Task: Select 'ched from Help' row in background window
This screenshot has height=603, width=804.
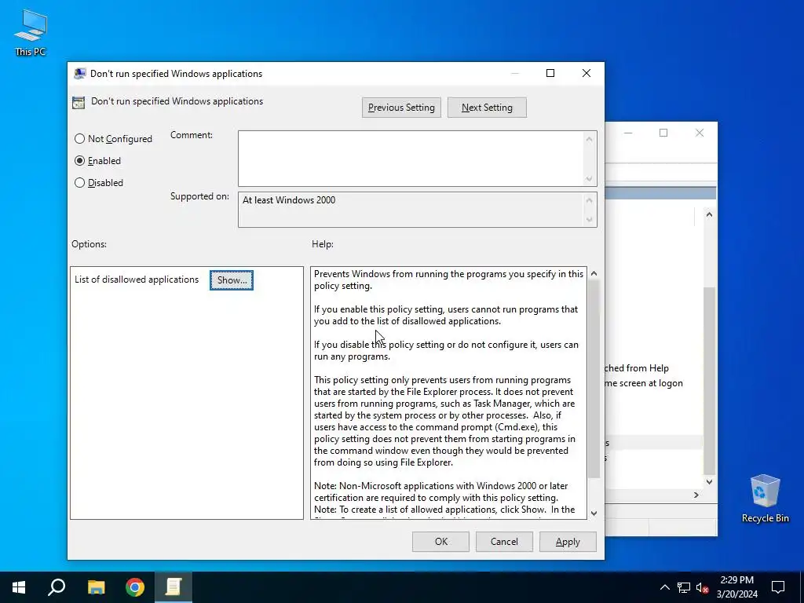Action: 638,368
